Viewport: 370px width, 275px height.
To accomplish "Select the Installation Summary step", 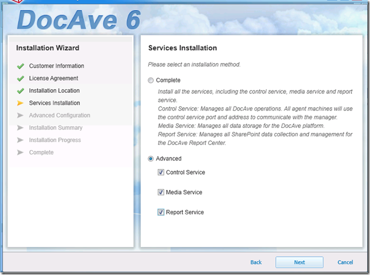I will click(x=56, y=128).
